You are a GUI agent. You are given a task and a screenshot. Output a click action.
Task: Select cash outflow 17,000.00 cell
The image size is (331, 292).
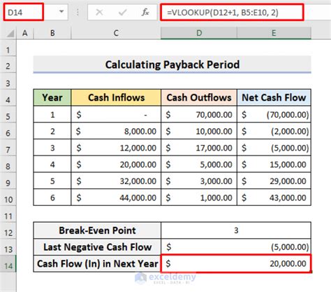coord(199,148)
